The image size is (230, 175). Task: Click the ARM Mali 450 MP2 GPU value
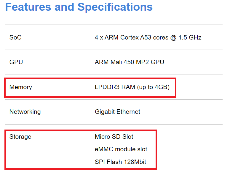click(x=129, y=62)
